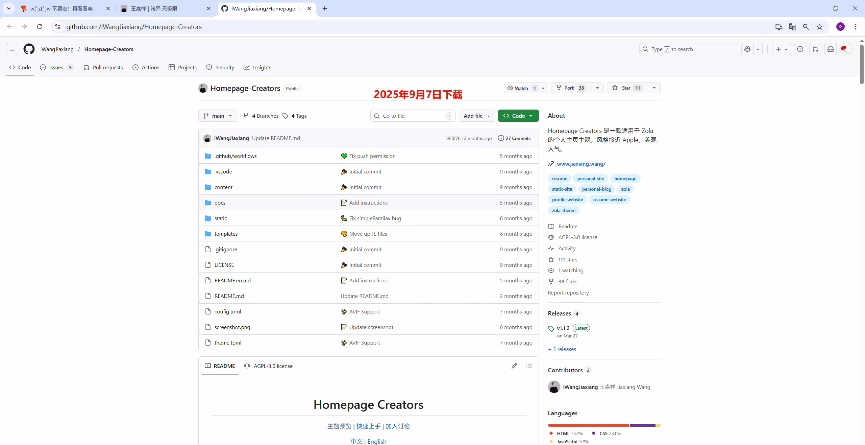Image resolution: width=865 pixels, height=445 pixels.
Task: Click the GitHub Octocat logo
Action: (x=29, y=49)
